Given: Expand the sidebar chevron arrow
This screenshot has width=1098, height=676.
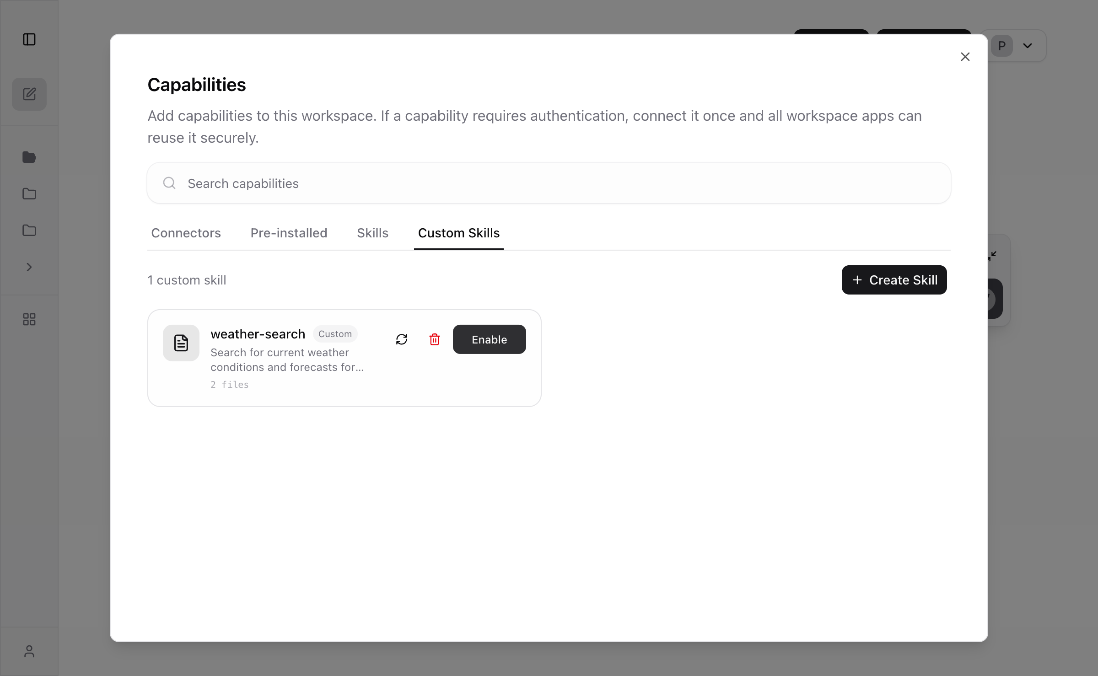Looking at the screenshot, I should 29,267.
